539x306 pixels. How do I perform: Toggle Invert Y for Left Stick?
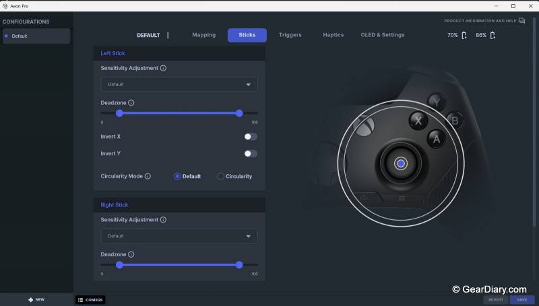251,154
